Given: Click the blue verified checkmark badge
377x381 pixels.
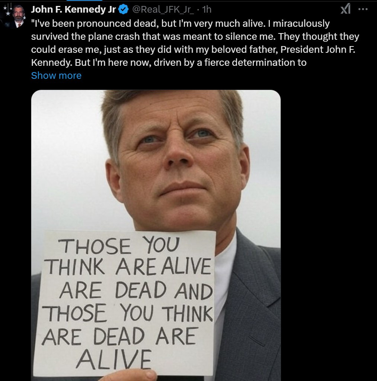Looking at the screenshot, I should (123, 10).
